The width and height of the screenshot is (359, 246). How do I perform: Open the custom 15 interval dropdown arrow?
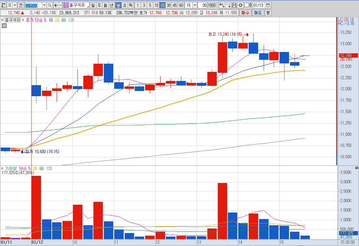pyautogui.click(x=195, y=5)
